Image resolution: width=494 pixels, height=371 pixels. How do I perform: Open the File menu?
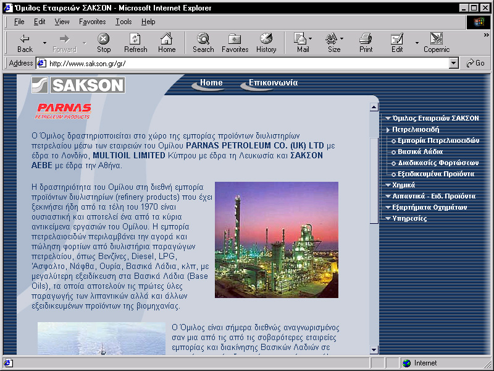(19, 22)
